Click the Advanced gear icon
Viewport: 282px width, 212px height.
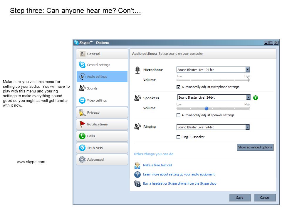[x=82, y=160]
